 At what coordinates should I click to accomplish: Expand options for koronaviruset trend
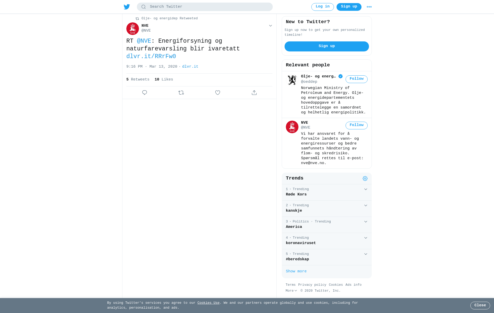pyautogui.click(x=366, y=238)
